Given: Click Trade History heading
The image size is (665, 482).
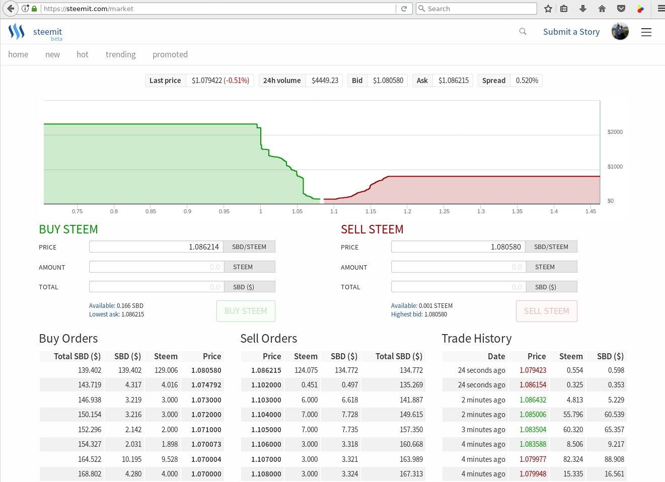Looking at the screenshot, I should tap(477, 339).
